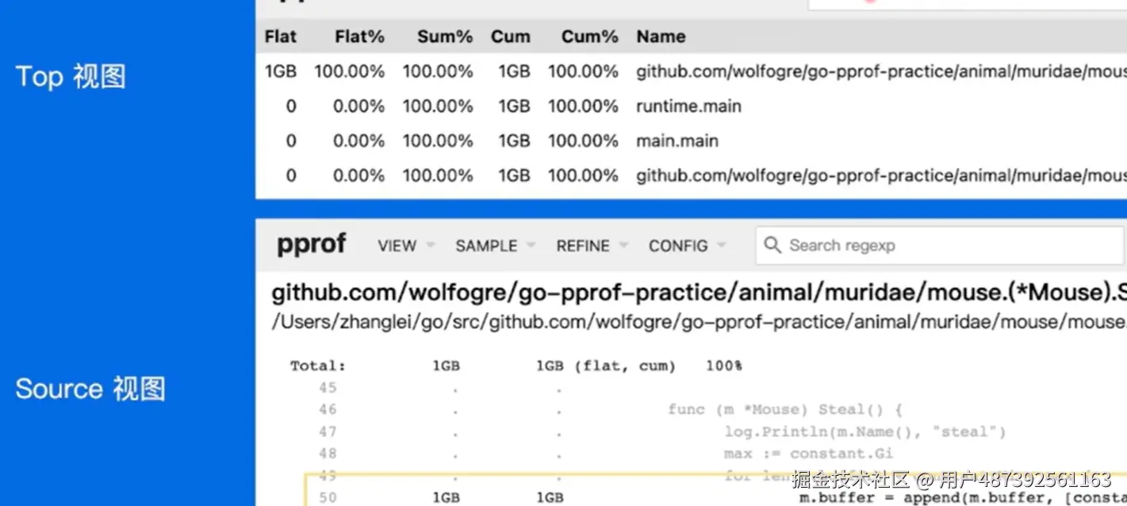Sort table by the Name column header
This screenshot has width=1127, height=506.
pos(661,36)
